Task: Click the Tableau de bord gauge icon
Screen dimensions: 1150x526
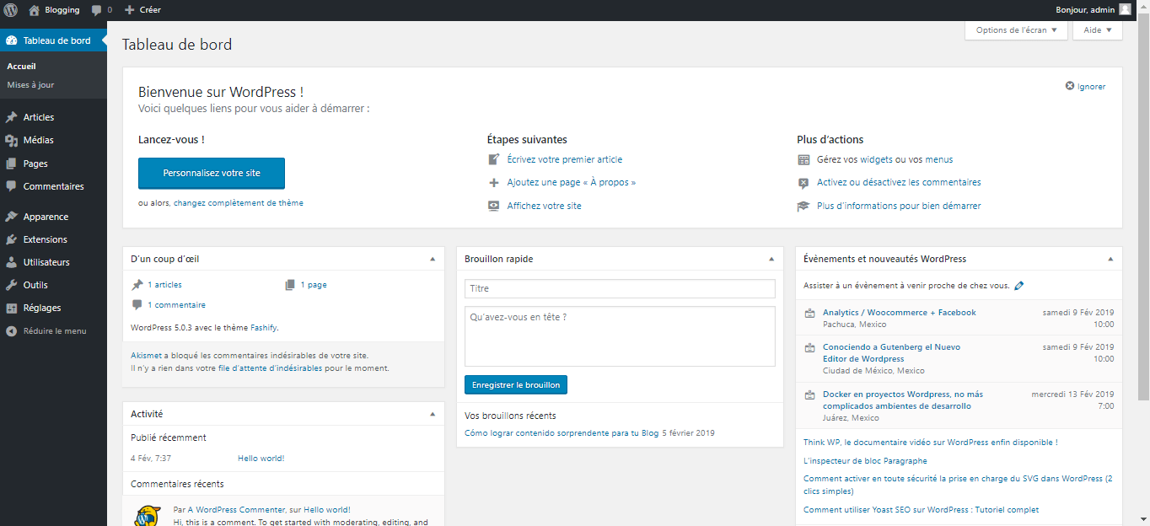Action: coord(12,40)
